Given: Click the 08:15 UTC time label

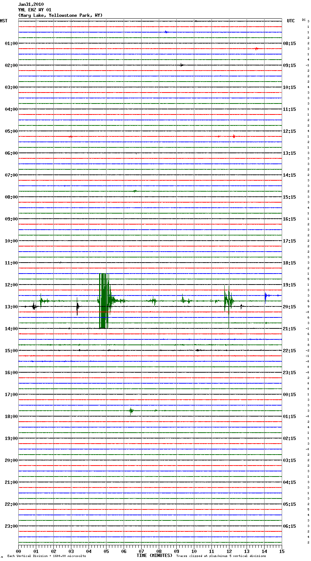Looking at the screenshot, I should (x=289, y=44).
